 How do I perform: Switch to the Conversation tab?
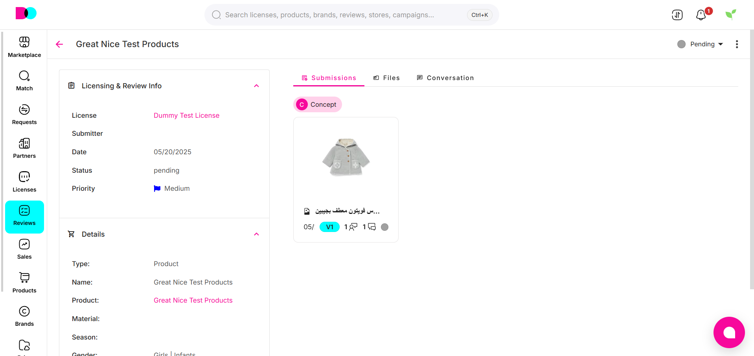tap(445, 78)
